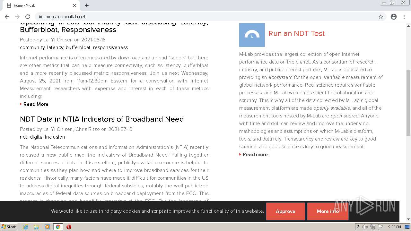
Task: Launch Internet Explorer from the taskbar
Action: [x=26, y=227]
